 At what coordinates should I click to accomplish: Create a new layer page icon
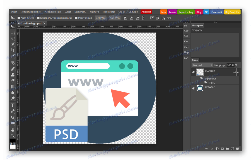(232, 149)
